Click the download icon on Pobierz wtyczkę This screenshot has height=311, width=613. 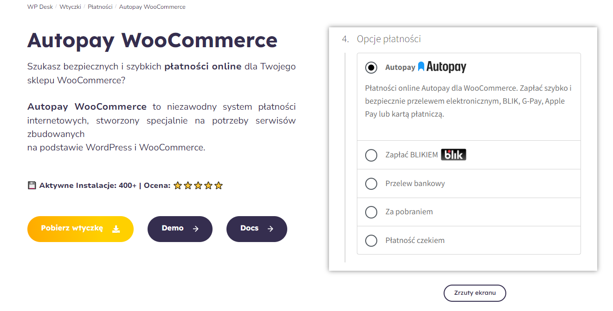[x=116, y=229]
